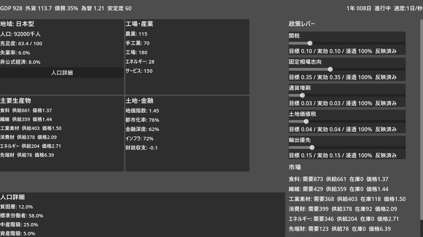The image size is (423, 237).
Task: Select the 財政収支: -0.1 row
Action: point(142,147)
